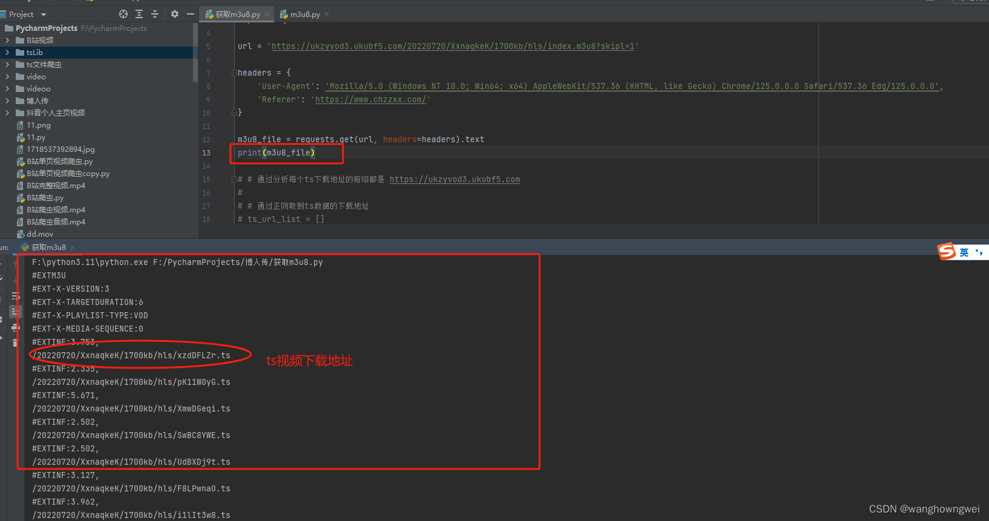Image resolution: width=989 pixels, height=521 pixels.
Task: Close the 获取m3u8.py editor tab
Action: tap(267, 15)
